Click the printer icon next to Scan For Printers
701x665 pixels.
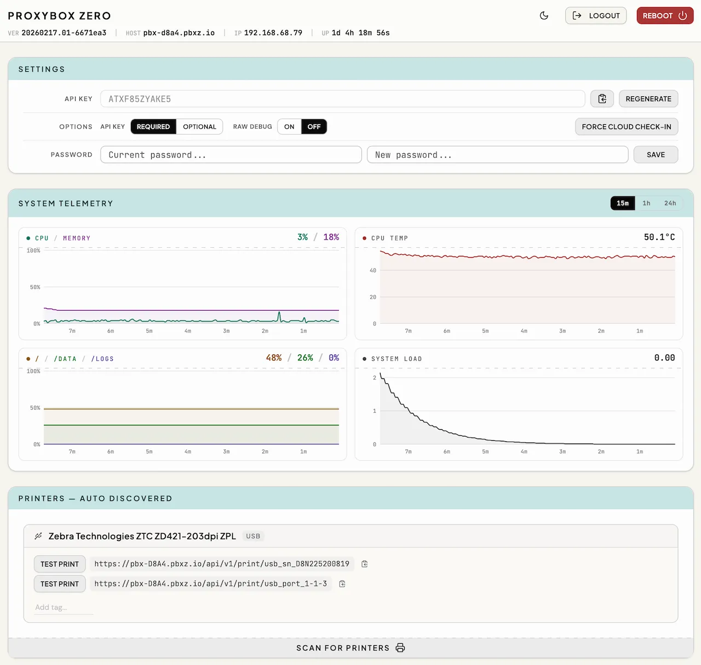point(400,647)
